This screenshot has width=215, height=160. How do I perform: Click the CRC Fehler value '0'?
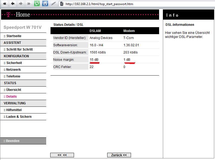[124, 67]
